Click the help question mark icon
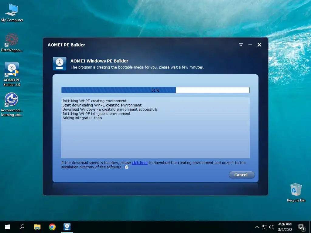311x233 pixels. coord(127,167)
